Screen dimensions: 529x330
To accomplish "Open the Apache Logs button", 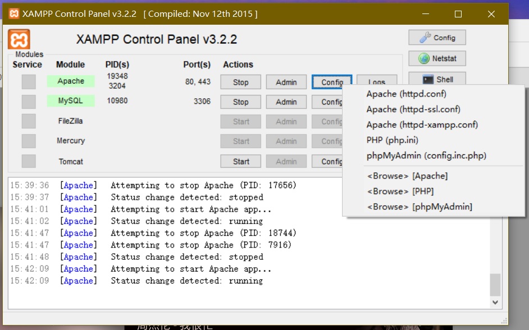I will [x=376, y=81].
